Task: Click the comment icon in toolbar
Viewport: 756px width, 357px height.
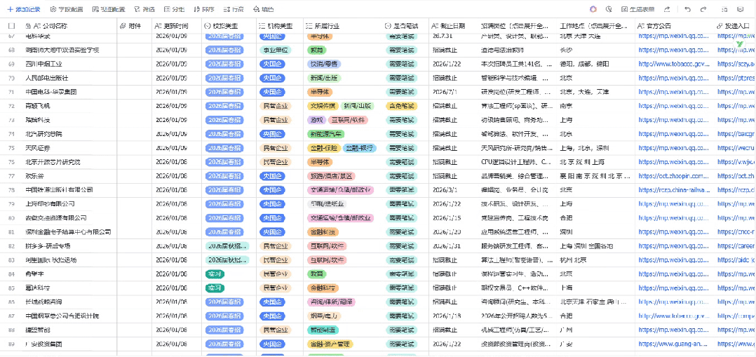Action: (741, 9)
